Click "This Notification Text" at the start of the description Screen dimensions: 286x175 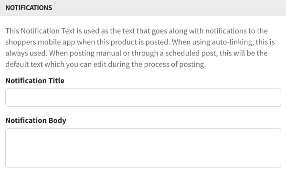[40, 31]
